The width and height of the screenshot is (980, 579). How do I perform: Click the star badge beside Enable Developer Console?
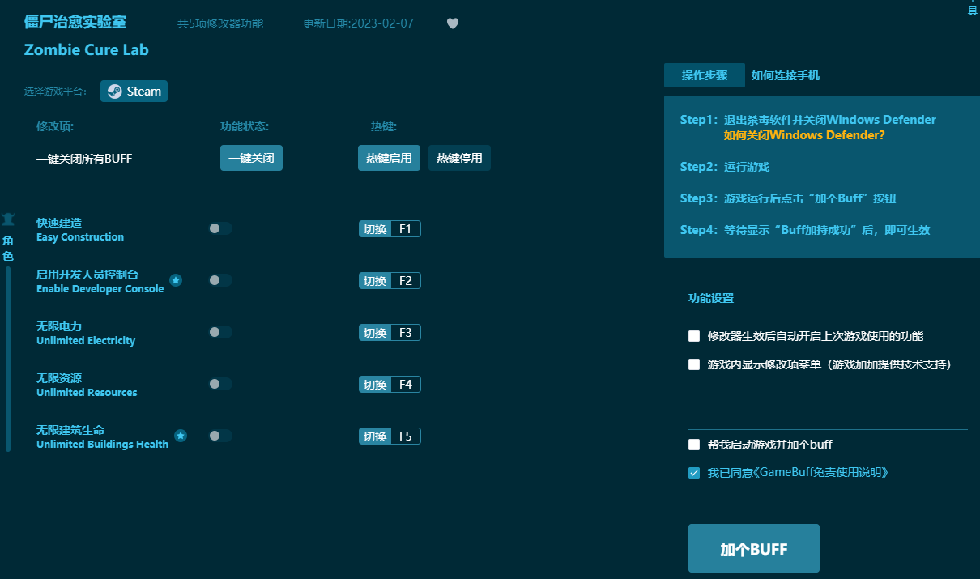coord(176,280)
